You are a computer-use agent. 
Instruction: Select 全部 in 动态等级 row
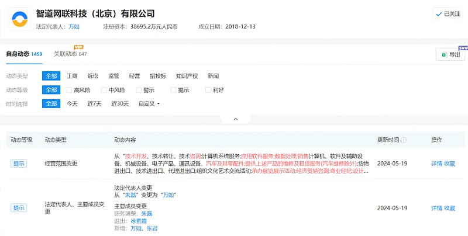[51, 90]
